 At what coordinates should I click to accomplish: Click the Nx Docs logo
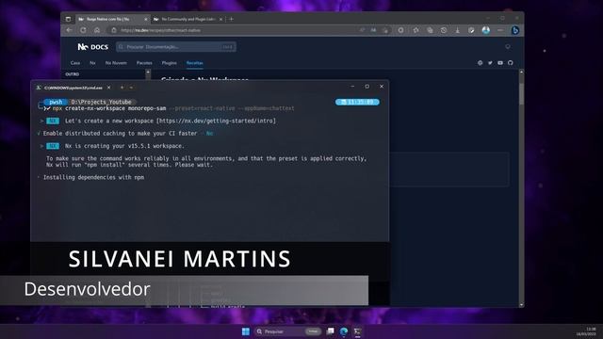pos(92,47)
